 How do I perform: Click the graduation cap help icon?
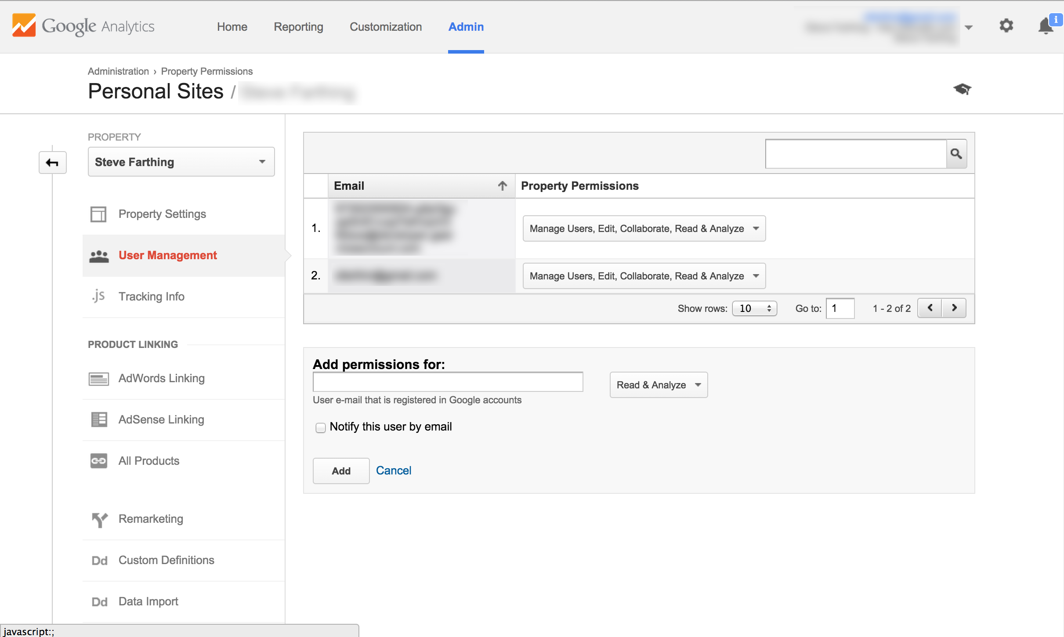(962, 89)
